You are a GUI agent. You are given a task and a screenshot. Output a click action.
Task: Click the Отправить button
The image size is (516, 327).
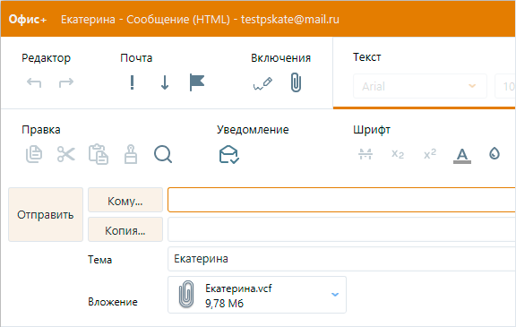(x=46, y=214)
